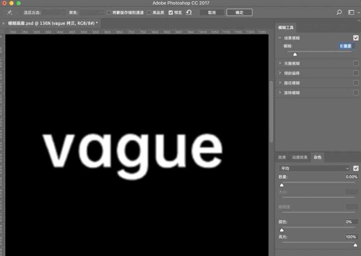Expand the 倾斜偏移 section
This screenshot has height=256, width=361.
pyautogui.click(x=280, y=73)
